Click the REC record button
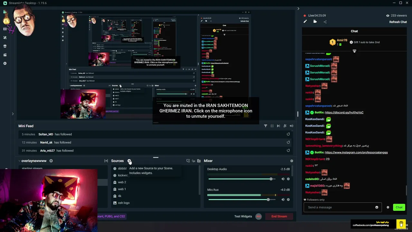Image resolution: width=412 pixels, height=232 pixels. 258,216
